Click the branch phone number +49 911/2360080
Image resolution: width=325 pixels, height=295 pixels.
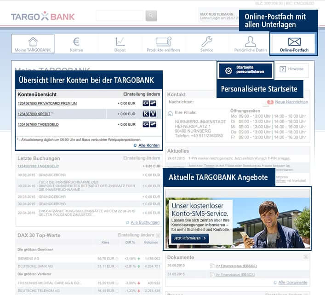(207, 136)
